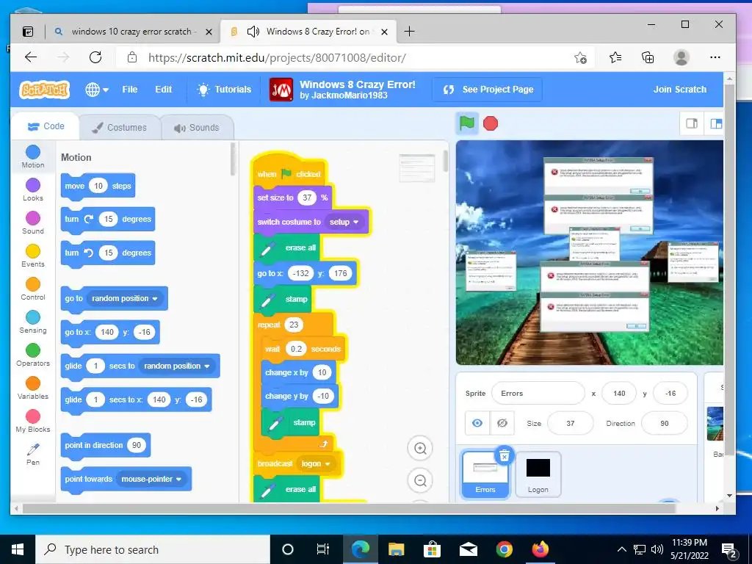The width and height of the screenshot is (752, 564).
Task: Open go to random position dropdown
Action: (125, 298)
